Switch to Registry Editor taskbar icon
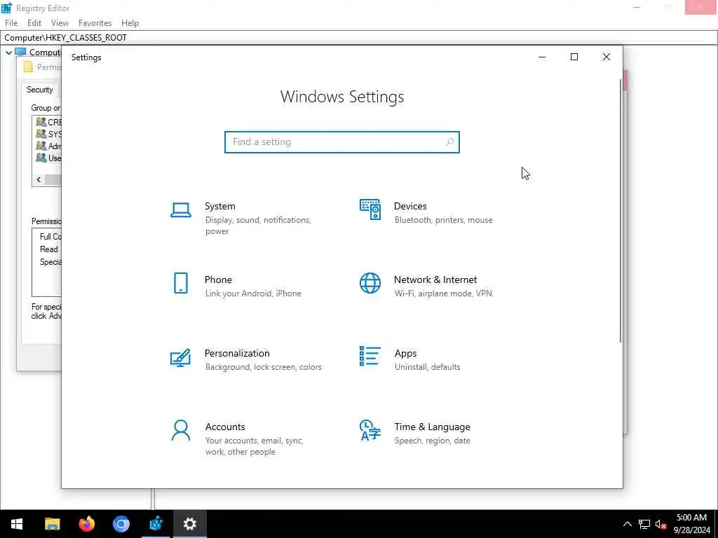The height and width of the screenshot is (538, 718). 156,524
